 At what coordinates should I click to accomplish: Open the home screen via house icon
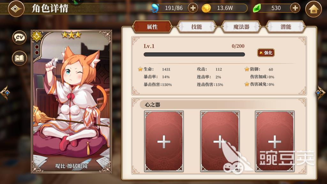(314, 9)
